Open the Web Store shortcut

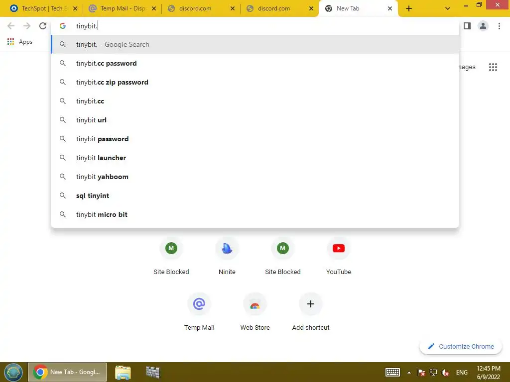point(255,312)
